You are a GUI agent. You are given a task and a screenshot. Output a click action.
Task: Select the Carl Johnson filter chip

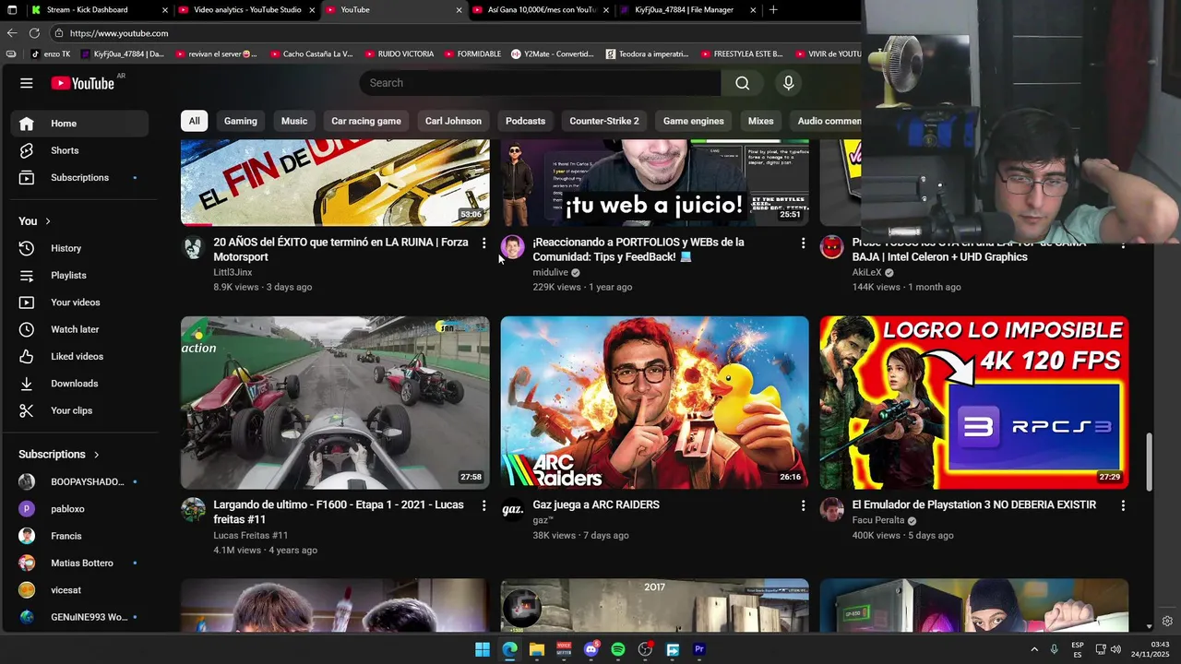point(453,121)
